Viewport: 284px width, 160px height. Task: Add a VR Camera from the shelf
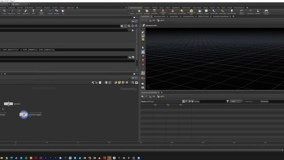[x=250, y=12]
